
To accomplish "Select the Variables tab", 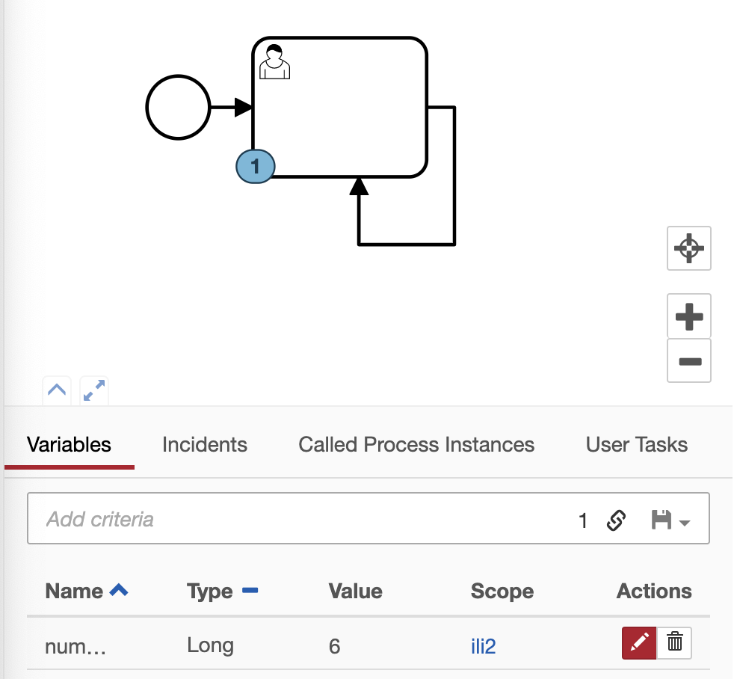I will 69,444.
